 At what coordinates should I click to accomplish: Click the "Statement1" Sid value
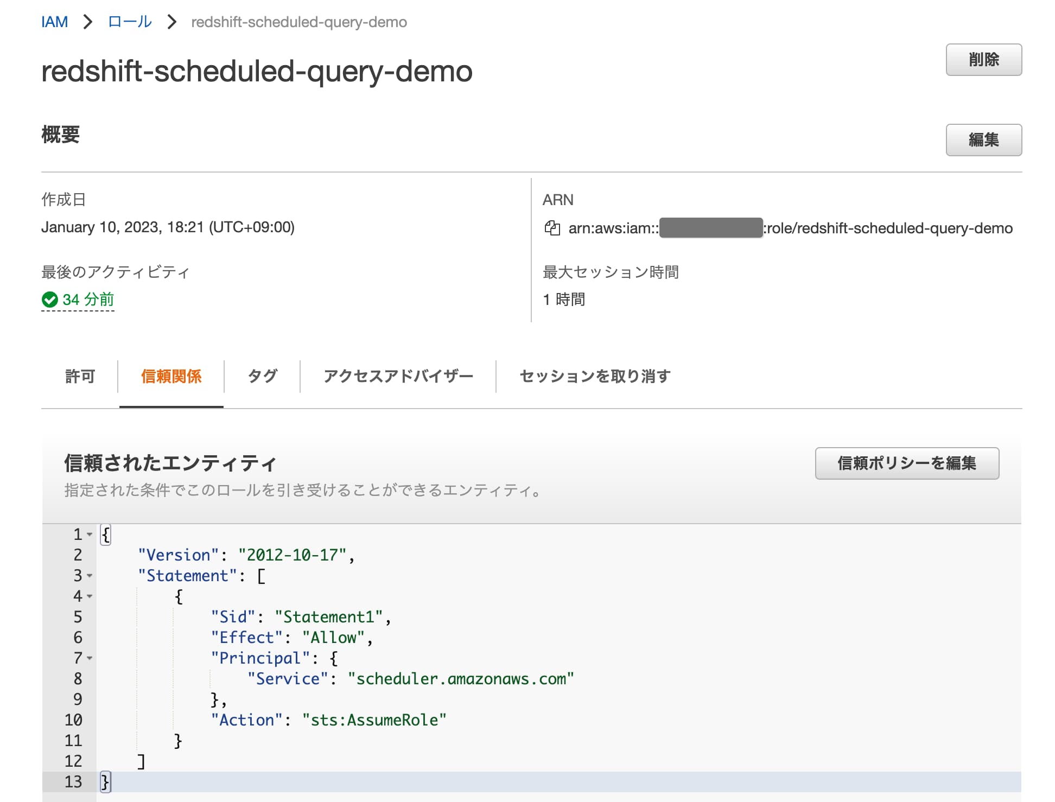click(329, 617)
